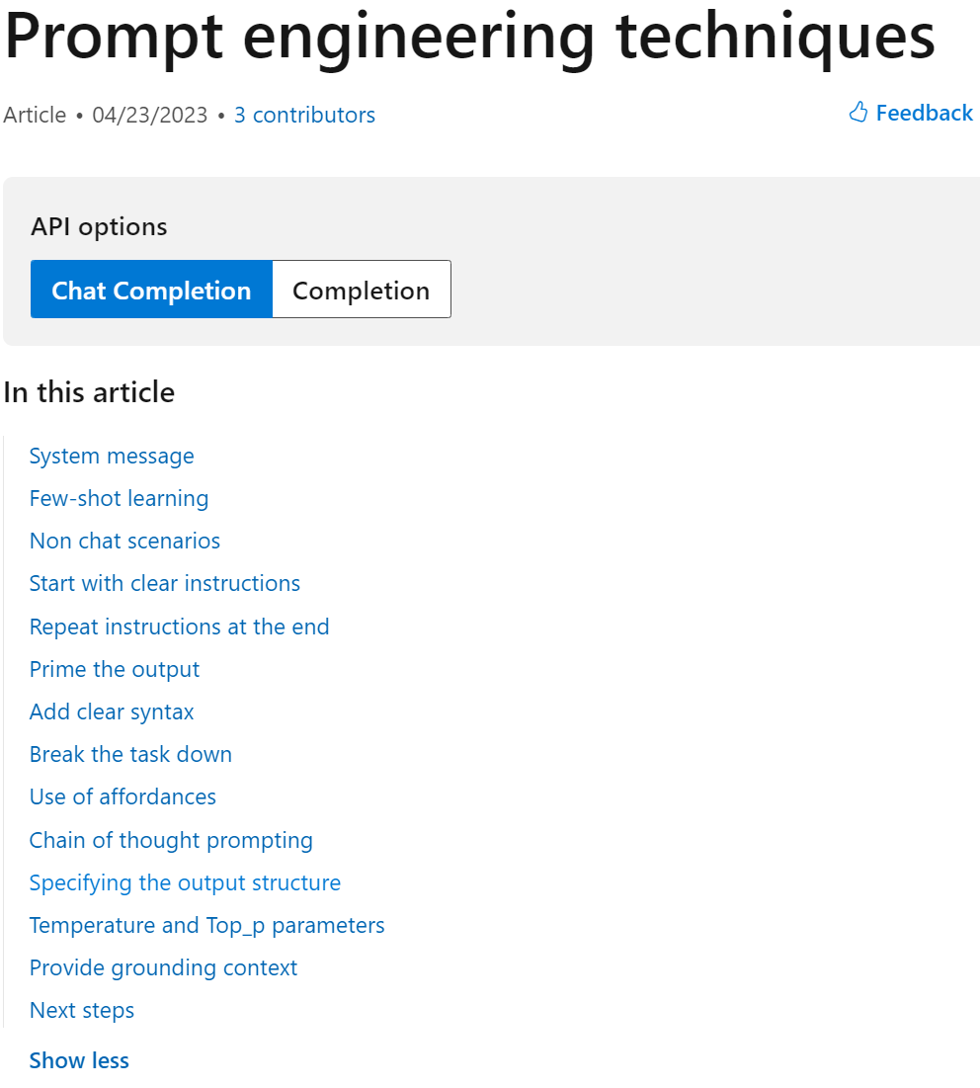
Task: Jump to Break the task down
Action: pyautogui.click(x=130, y=754)
